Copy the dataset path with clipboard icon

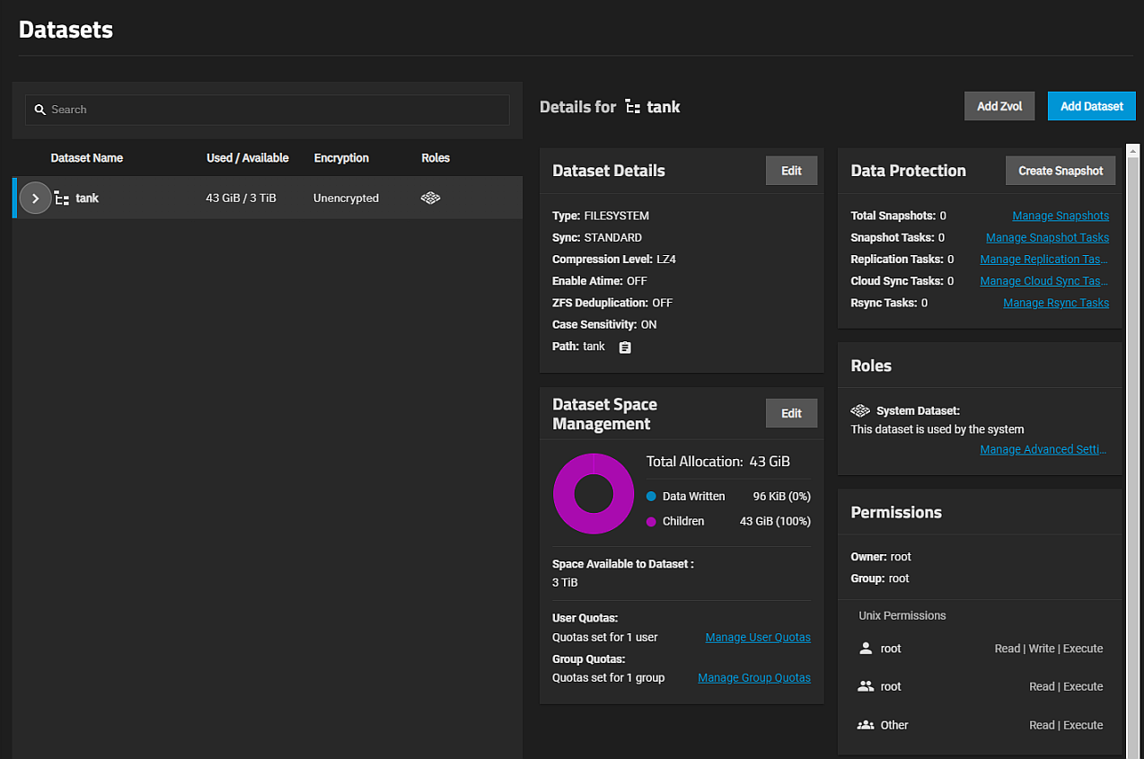tap(625, 348)
